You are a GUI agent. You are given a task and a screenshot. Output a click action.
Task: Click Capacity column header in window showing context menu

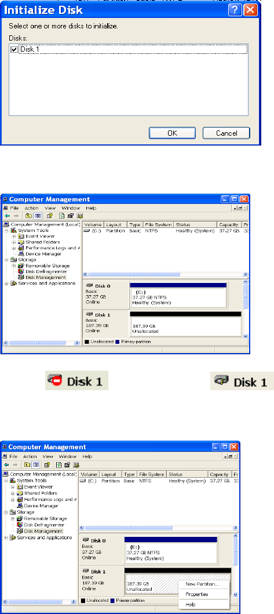coord(220,474)
